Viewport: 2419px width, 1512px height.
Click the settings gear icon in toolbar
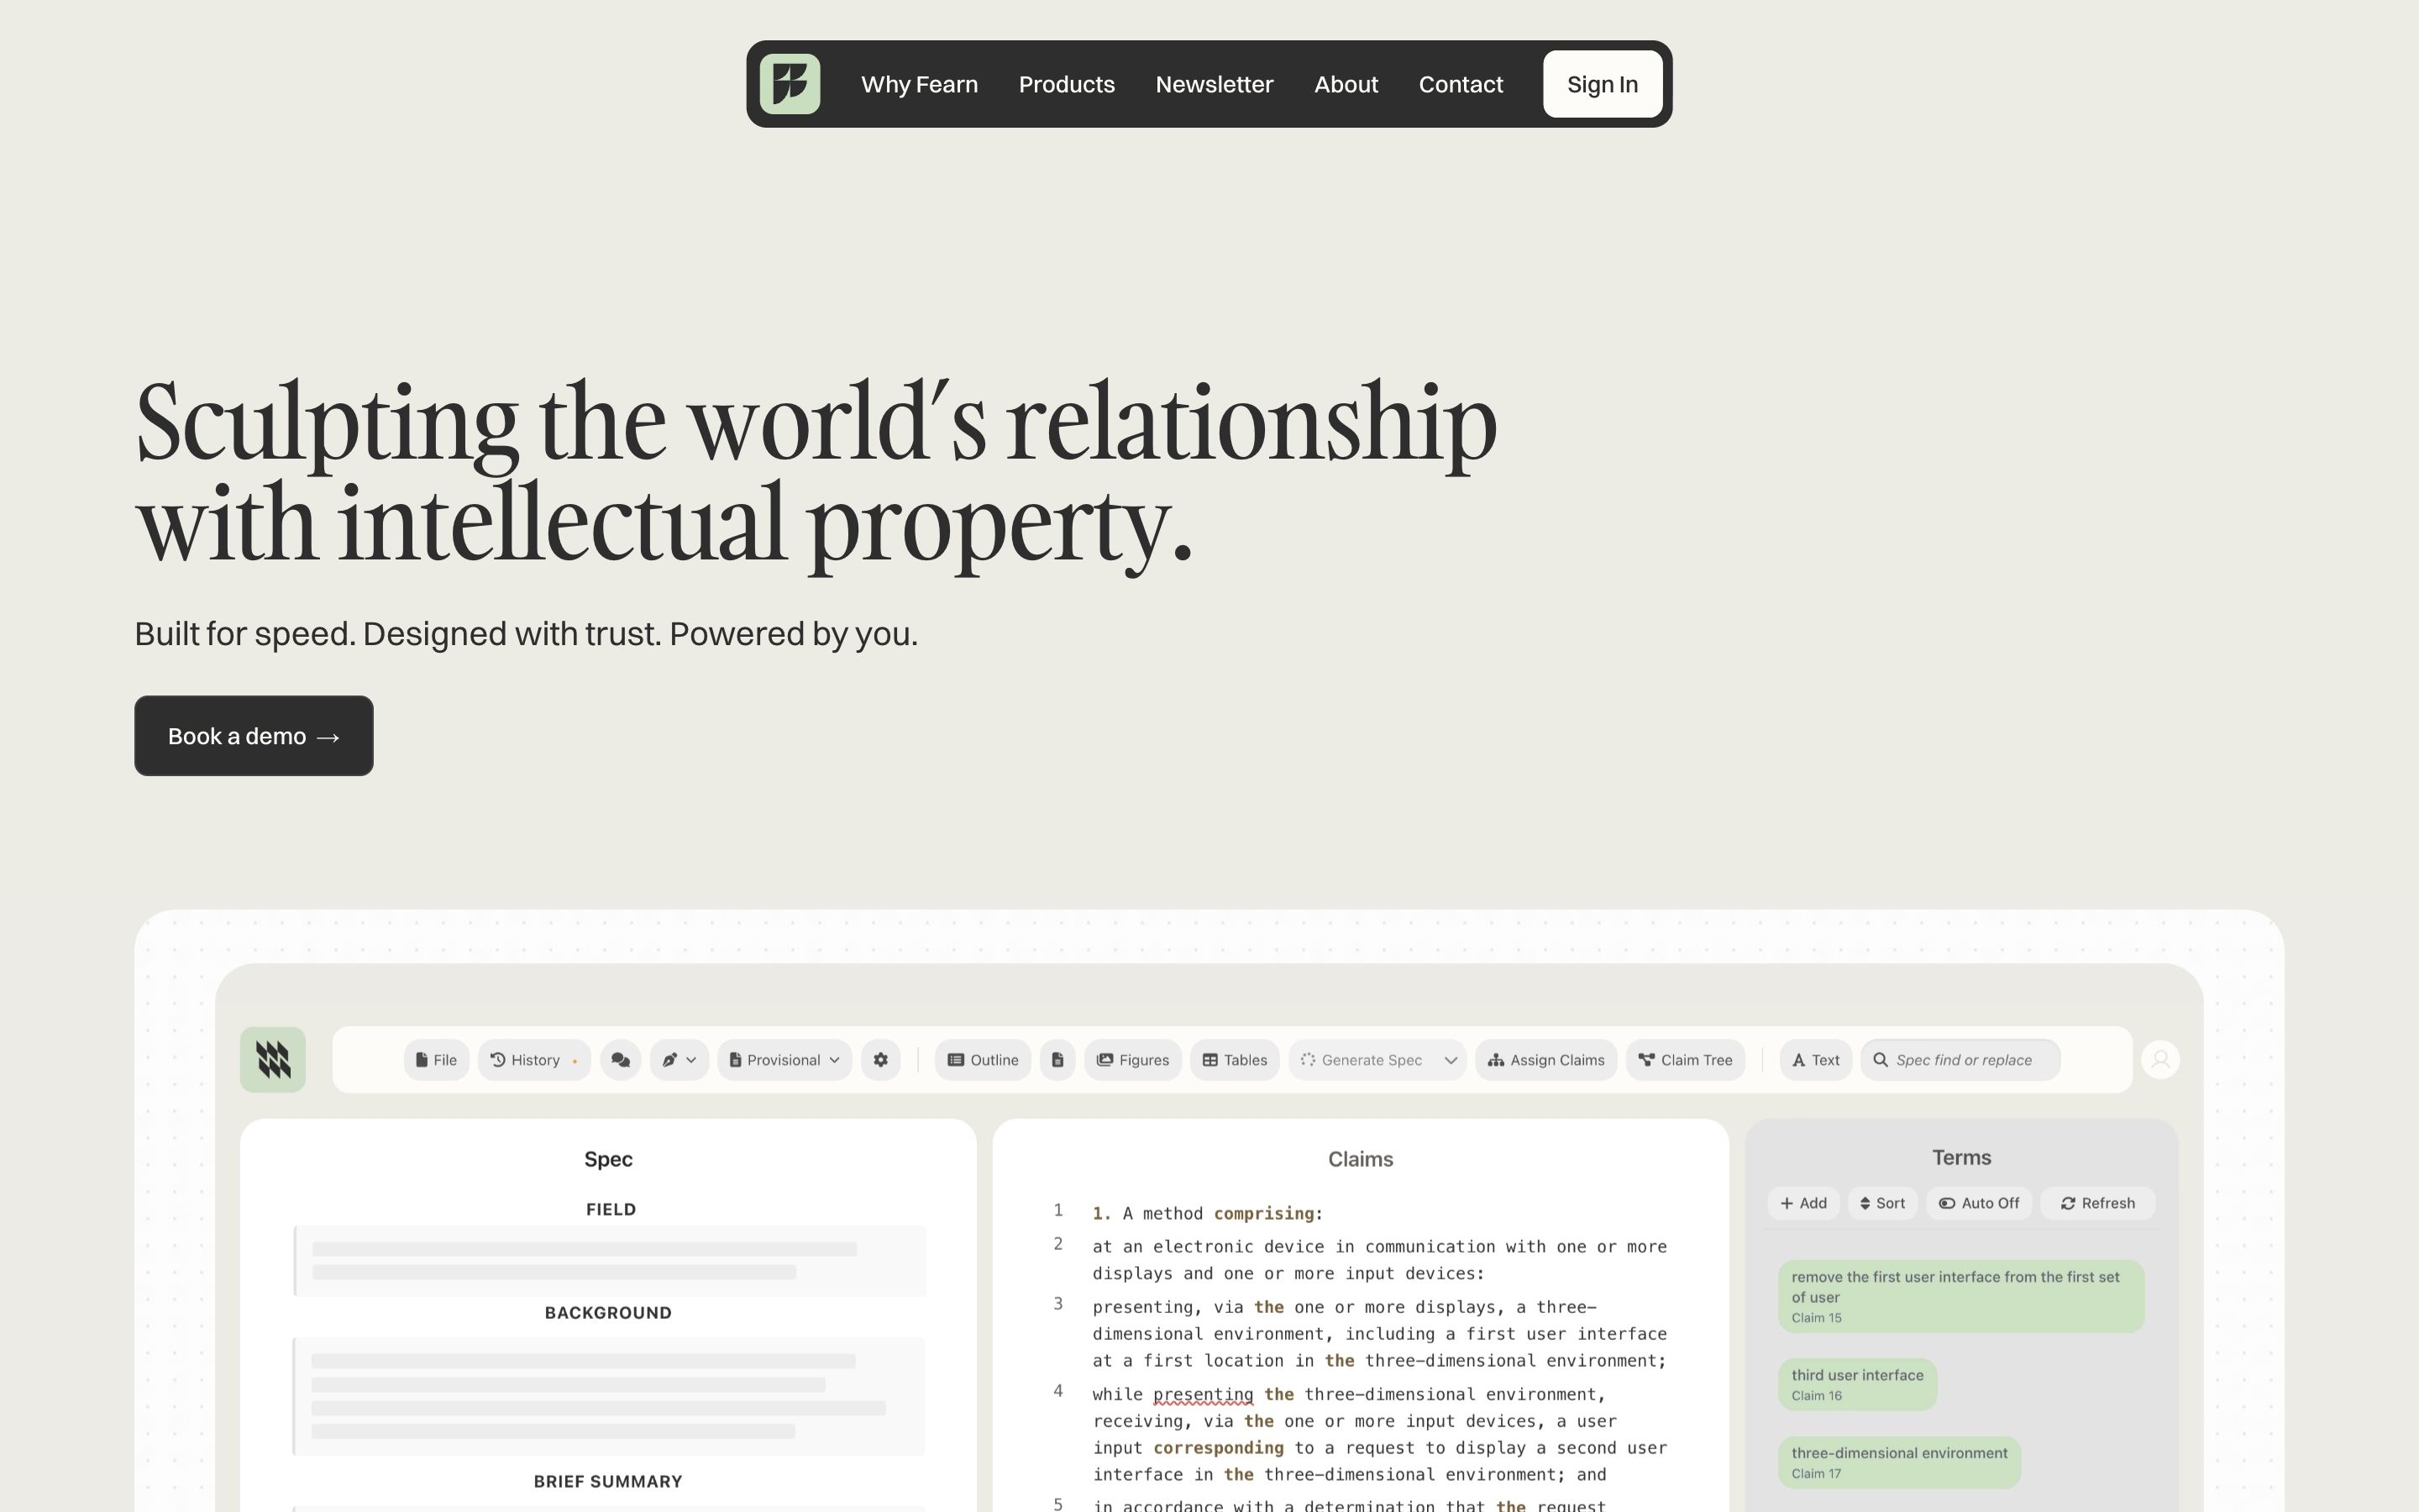pos(880,1060)
